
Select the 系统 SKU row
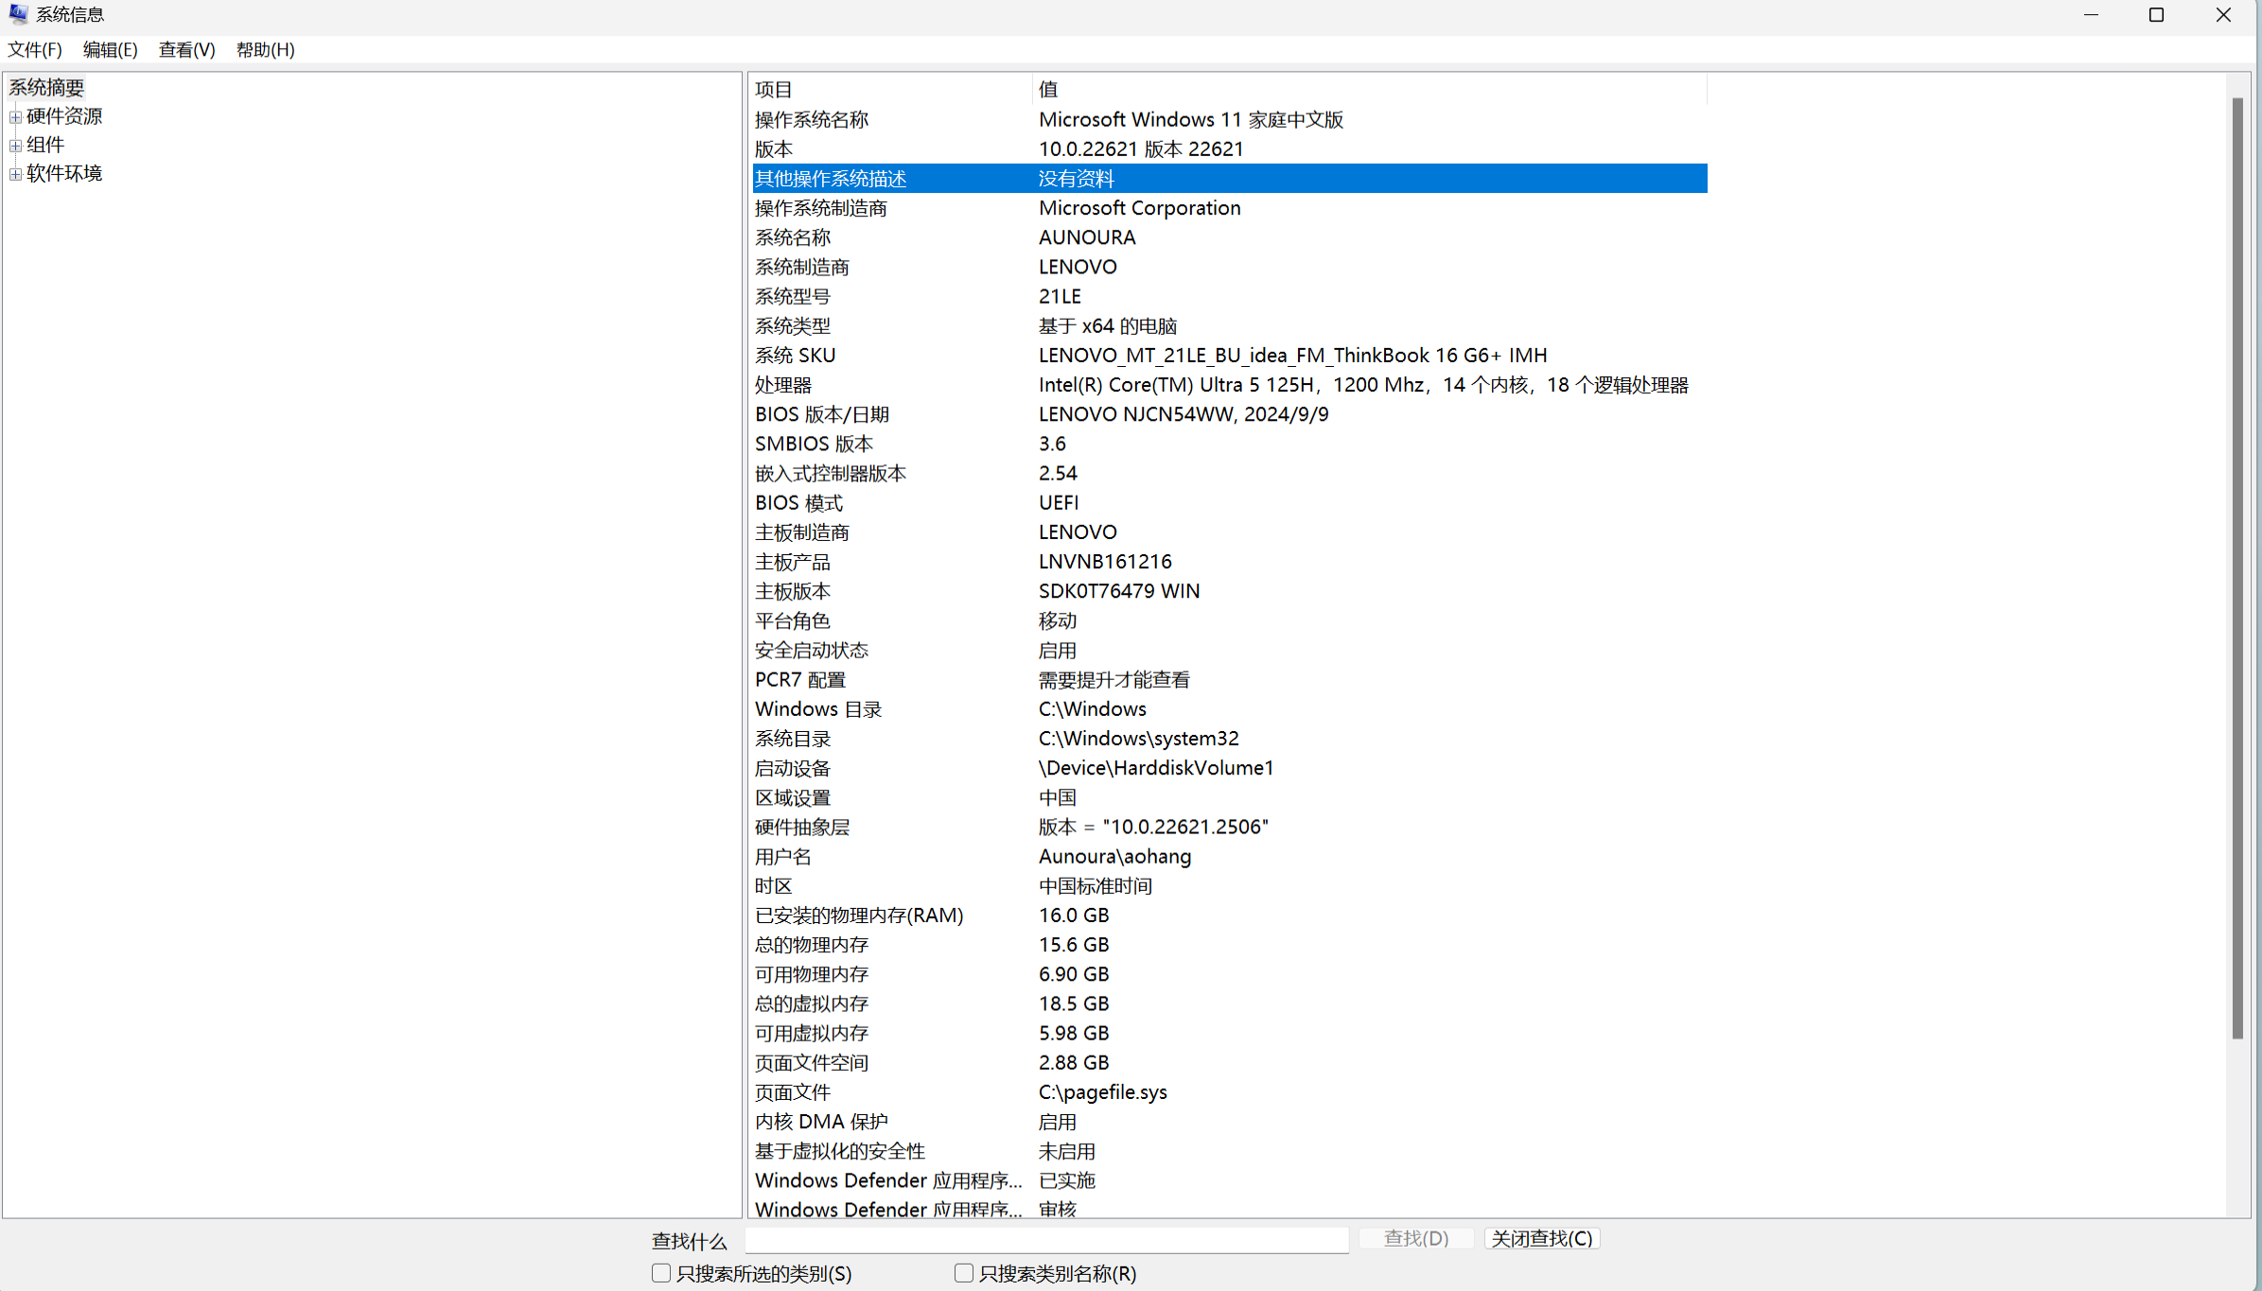coord(795,356)
